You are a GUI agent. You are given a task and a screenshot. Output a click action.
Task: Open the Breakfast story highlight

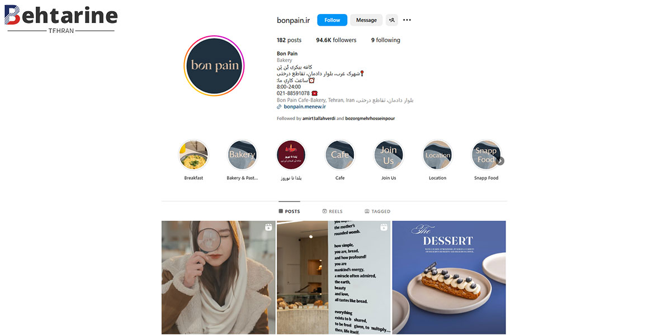(193, 155)
